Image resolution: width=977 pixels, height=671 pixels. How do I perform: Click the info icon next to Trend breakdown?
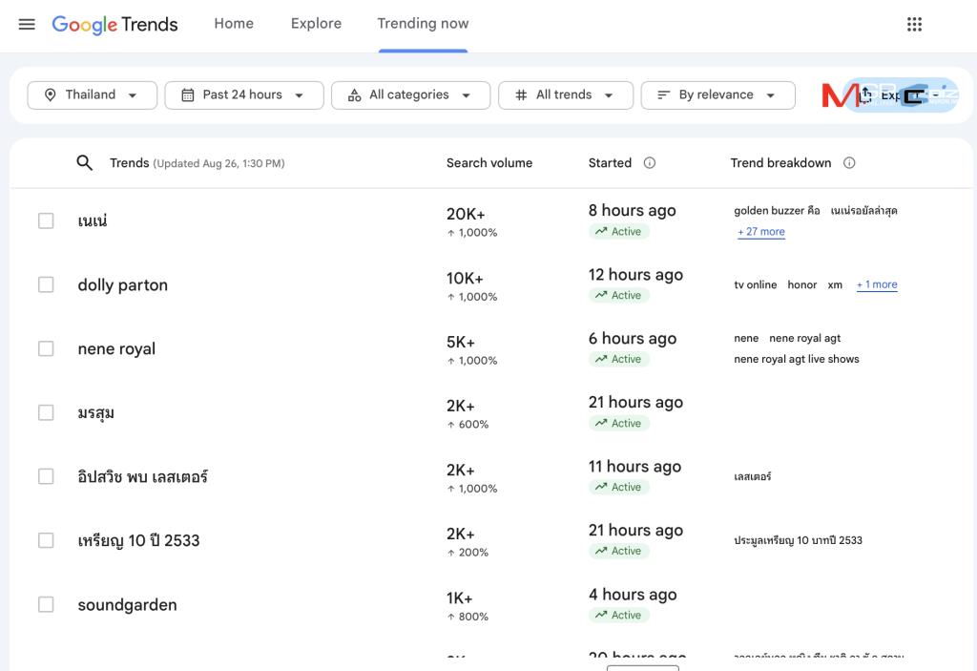click(848, 163)
